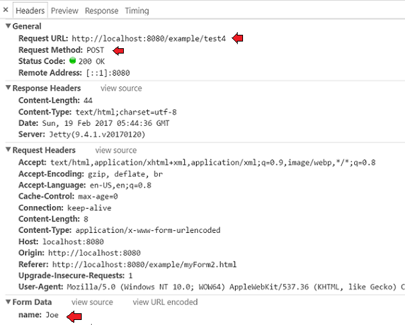Click the red arrow next to POST
This screenshot has height=332, width=405.
pos(118,50)
